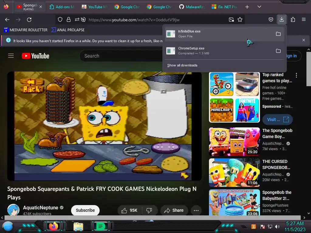Open the tracking protection shield icon
Image resolution: width=311 pixels, height=233 pixels.
coord(60,19)
